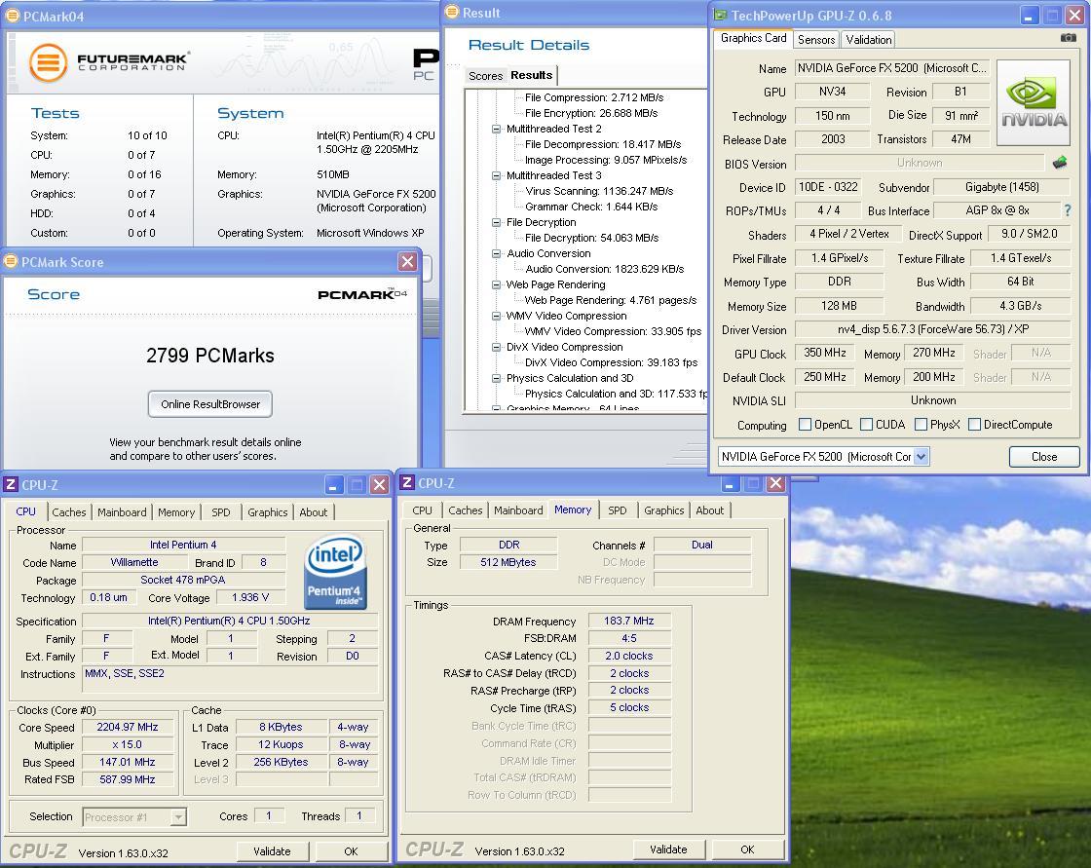Collapse the WMV Video Compression node
Viewport: 1091px width, 868px height.
click(x=496, y=316)
